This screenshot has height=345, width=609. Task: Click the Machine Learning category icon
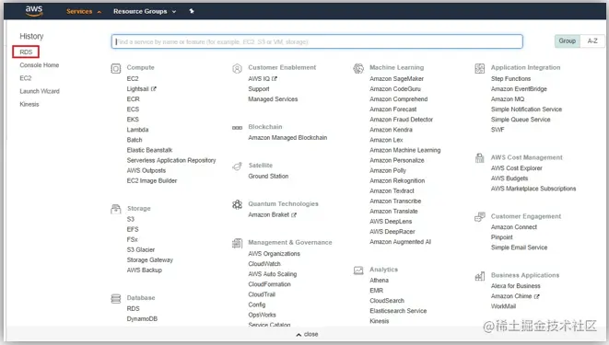358,69
